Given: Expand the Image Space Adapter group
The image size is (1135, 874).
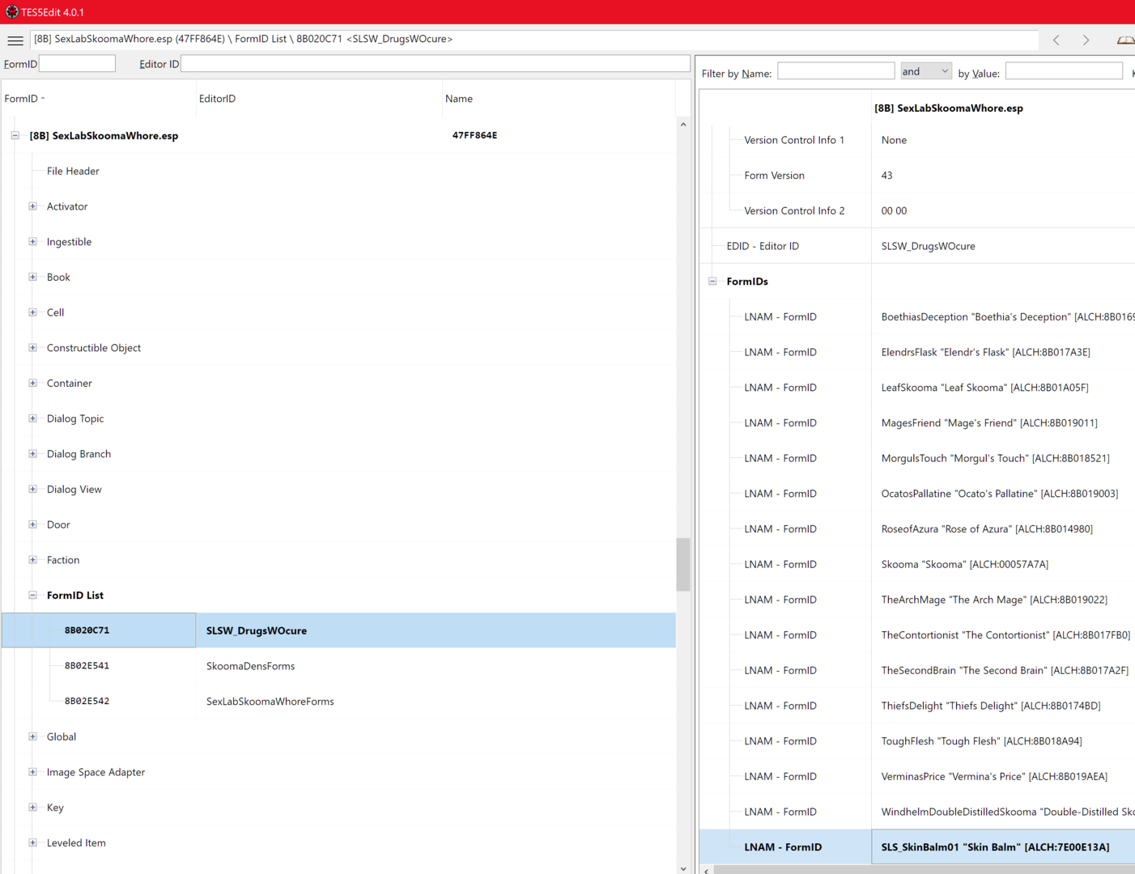Looking at the screenshot, I should click(33, 772).
